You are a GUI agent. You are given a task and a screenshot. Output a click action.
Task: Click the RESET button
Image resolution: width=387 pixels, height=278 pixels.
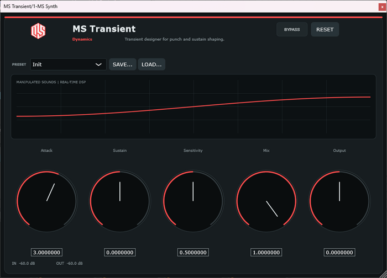pos(325,30)
